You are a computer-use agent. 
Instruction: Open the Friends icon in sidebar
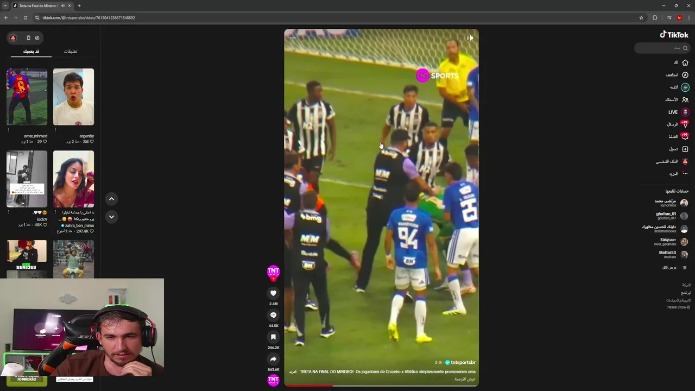(685, 100)
